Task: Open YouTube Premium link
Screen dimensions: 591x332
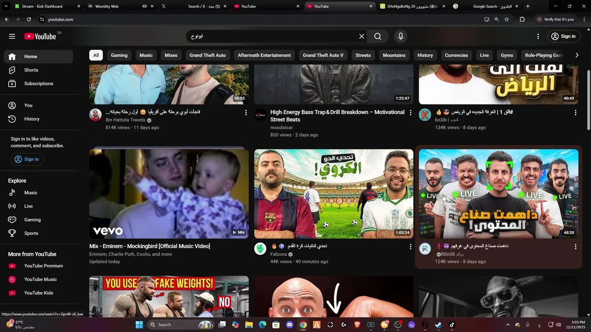Action: [39, 266]
